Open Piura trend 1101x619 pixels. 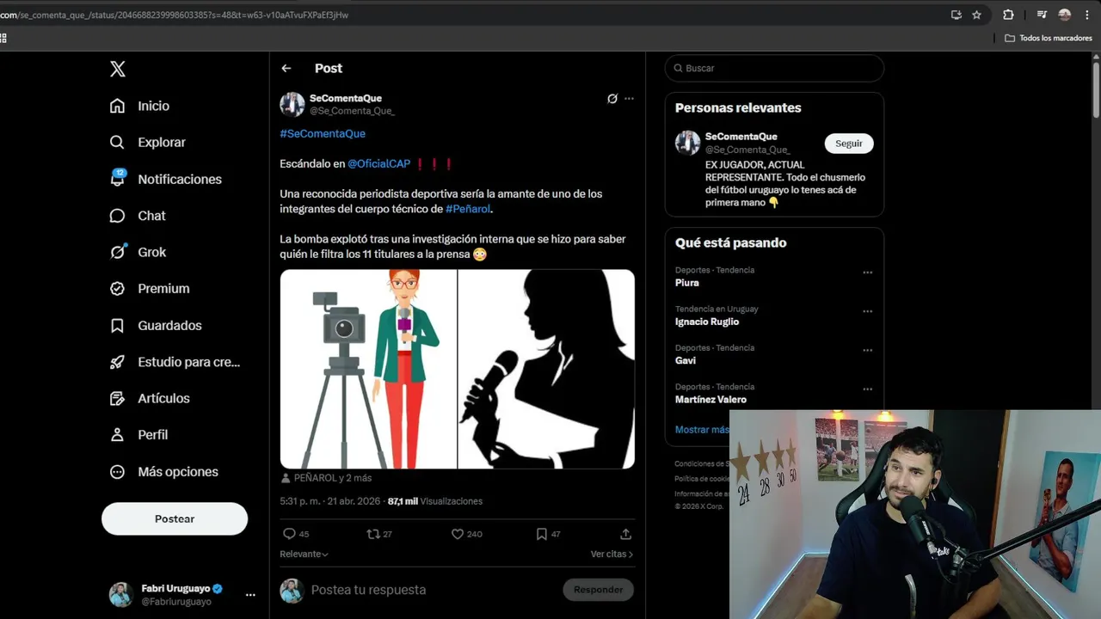click(x=687, y=283)
